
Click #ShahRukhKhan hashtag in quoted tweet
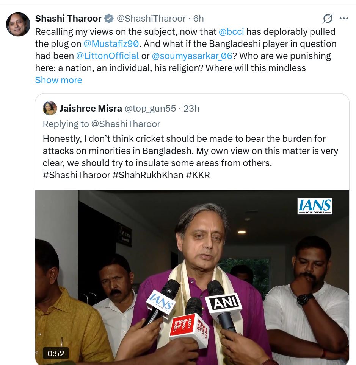(x=148, y=175)
